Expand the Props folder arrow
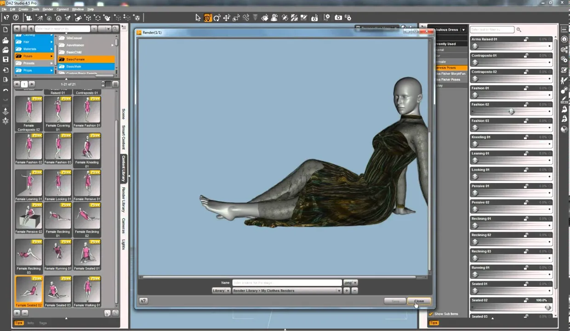This screenshot has height=331, width=570. [51, 70]
